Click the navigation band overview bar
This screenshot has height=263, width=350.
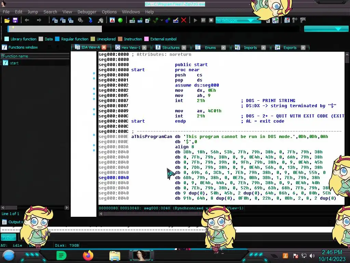[153, 29]
